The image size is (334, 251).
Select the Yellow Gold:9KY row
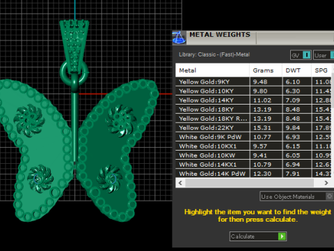pyautogui.click(x=253, y=82)
